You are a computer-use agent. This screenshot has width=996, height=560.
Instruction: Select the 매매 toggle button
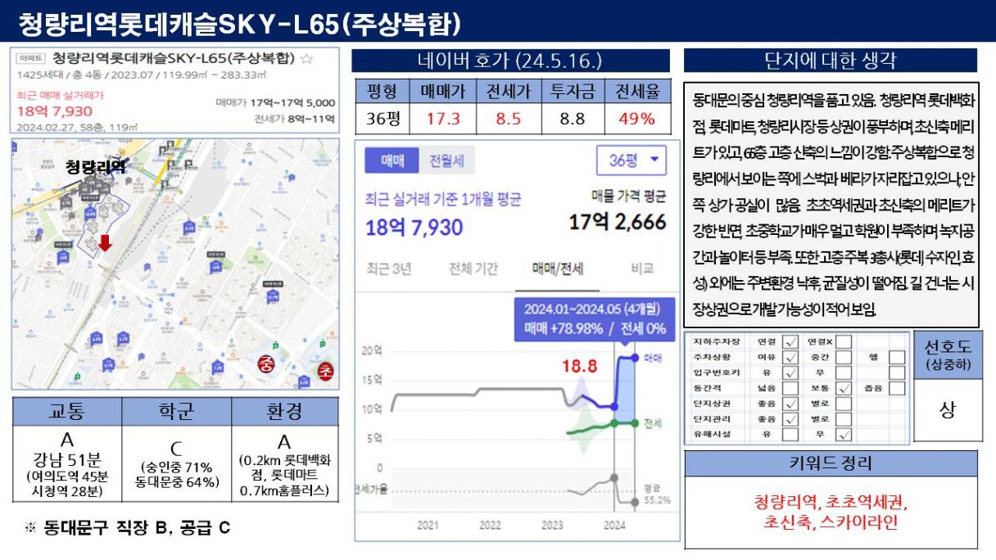pyautogui.click(x=393, y=161)
